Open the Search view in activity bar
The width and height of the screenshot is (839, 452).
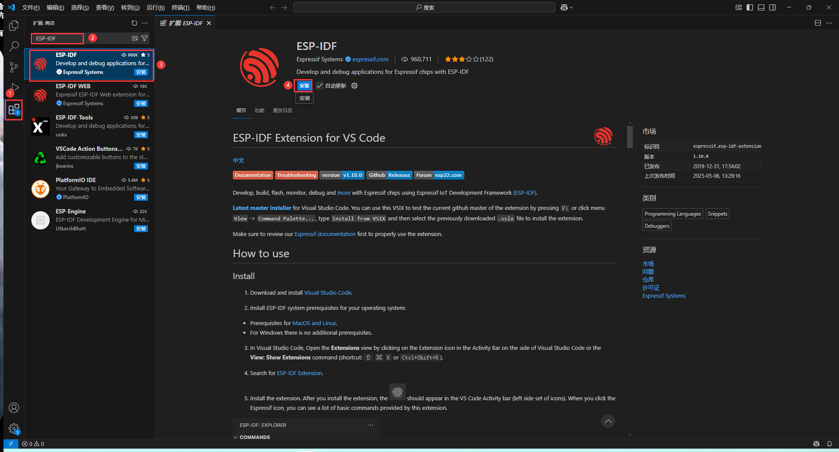[x=14, y=46]
